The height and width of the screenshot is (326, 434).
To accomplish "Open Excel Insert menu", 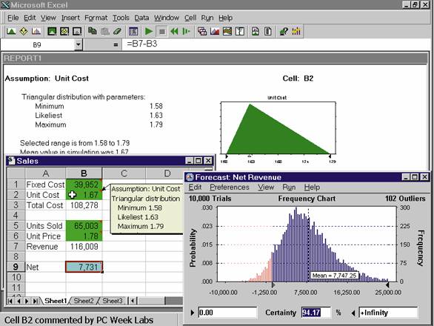I will click(x=70, y=18).
